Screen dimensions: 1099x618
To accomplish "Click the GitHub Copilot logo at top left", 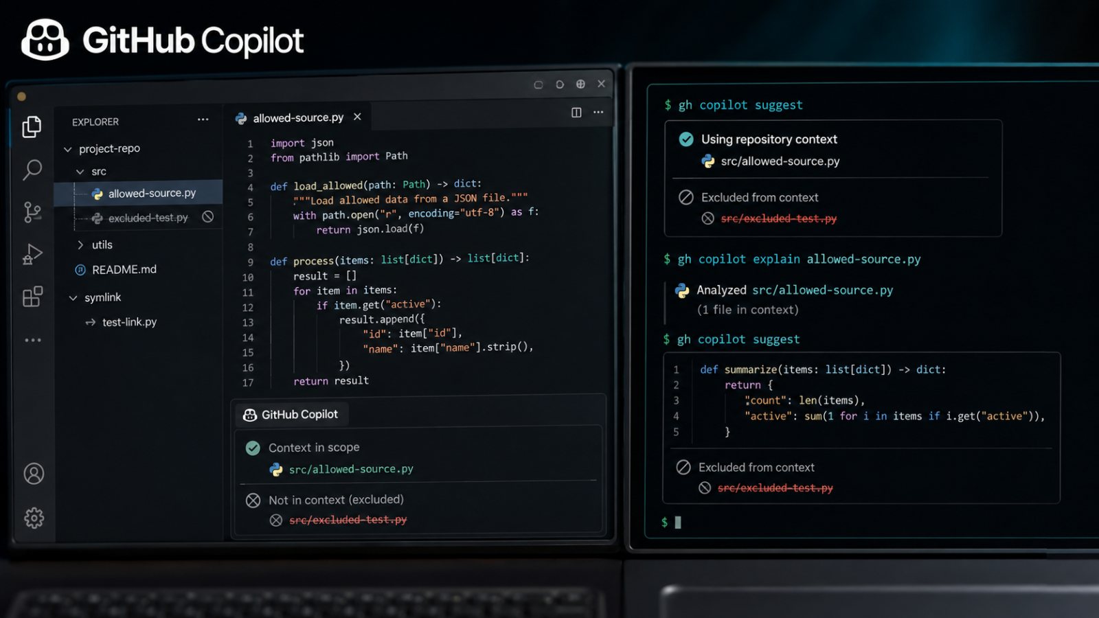I will (x=45, y=40).
